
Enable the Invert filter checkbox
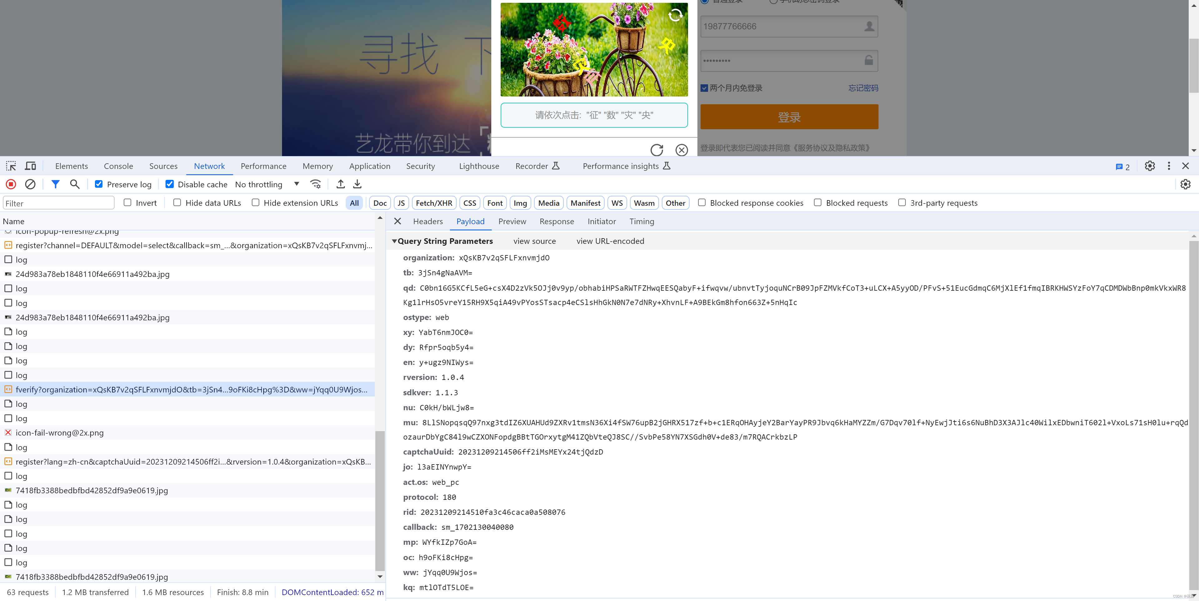pyautogui.click(x=127, y=203)
